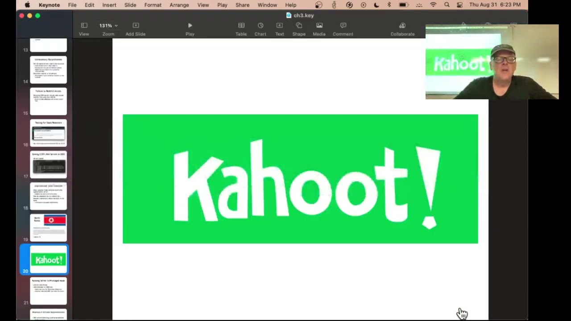Add a Text box from the toolbar
Screen dimensions: 571x321
[280, 29]
